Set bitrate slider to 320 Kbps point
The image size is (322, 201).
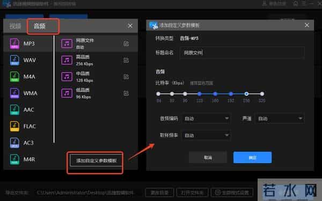[262, 94]
